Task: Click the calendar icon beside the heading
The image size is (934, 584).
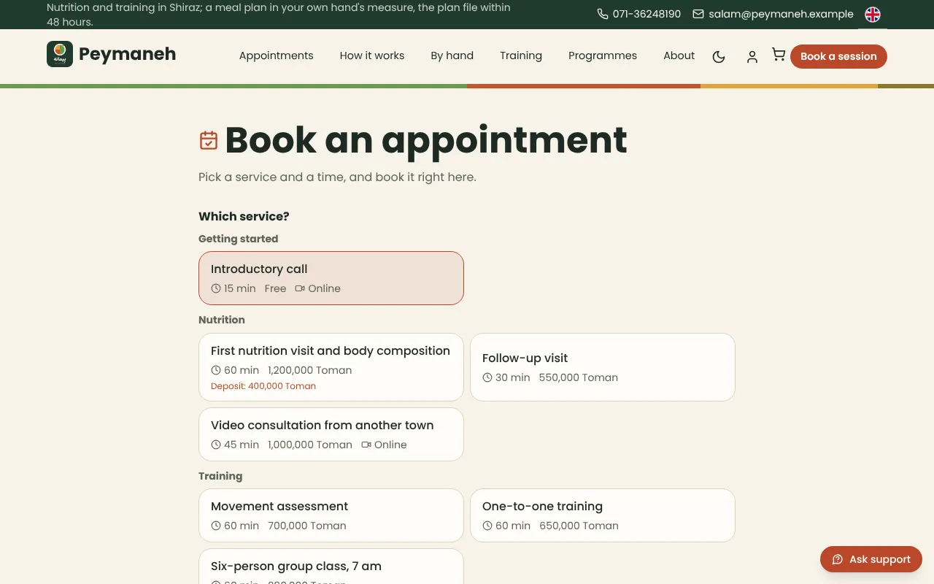Action: [x=209, y=140]
